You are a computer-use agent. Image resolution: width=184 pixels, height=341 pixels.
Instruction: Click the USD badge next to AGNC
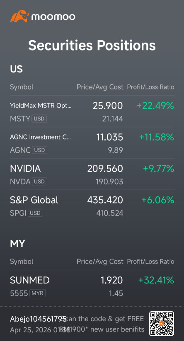(40, 150)
